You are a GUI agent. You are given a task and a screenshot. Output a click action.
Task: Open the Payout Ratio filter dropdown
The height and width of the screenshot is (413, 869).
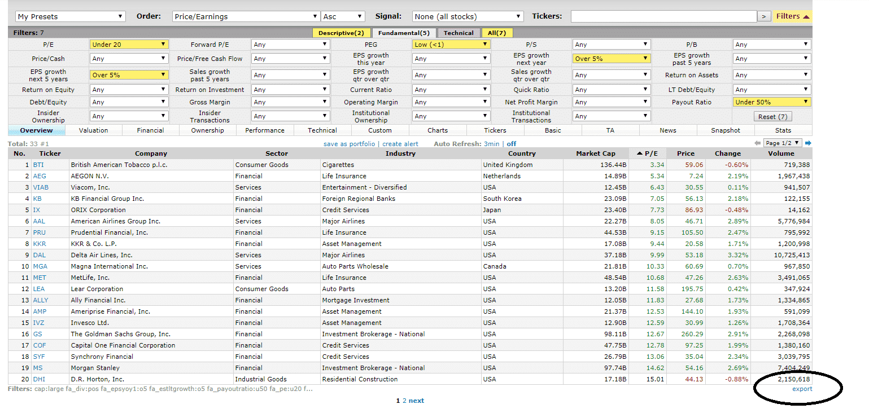click(772, 102)
